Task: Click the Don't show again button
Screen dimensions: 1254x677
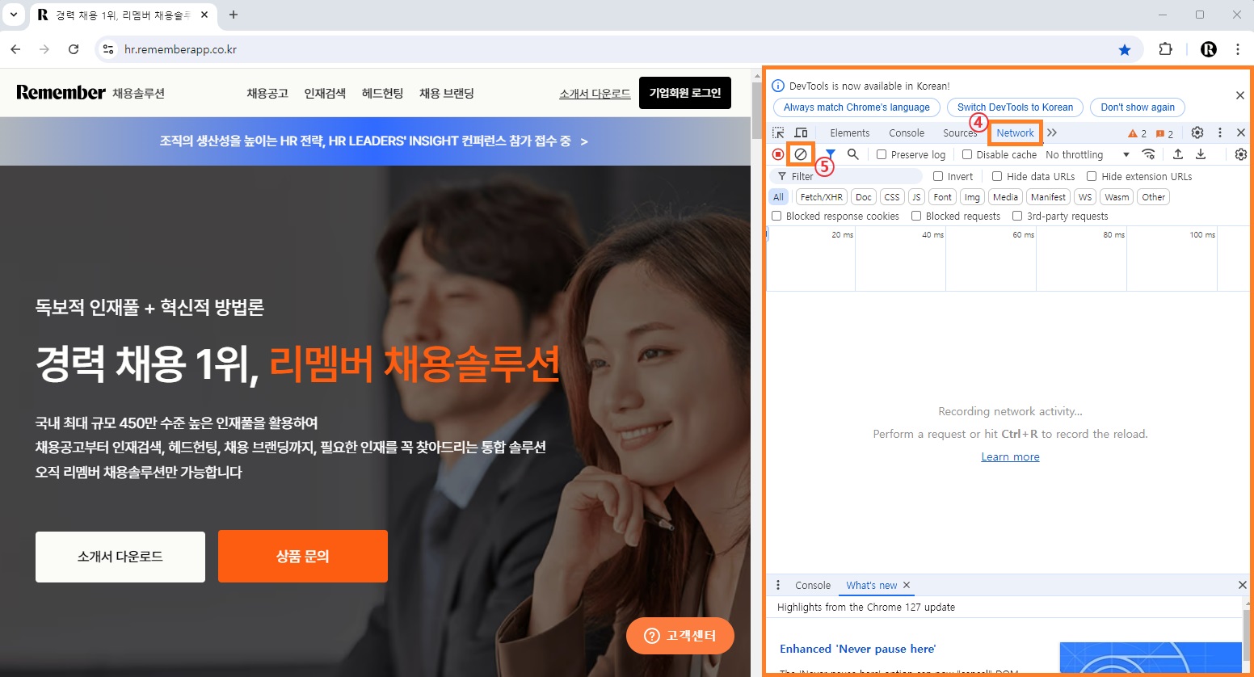Action: tap(1137, 107)
